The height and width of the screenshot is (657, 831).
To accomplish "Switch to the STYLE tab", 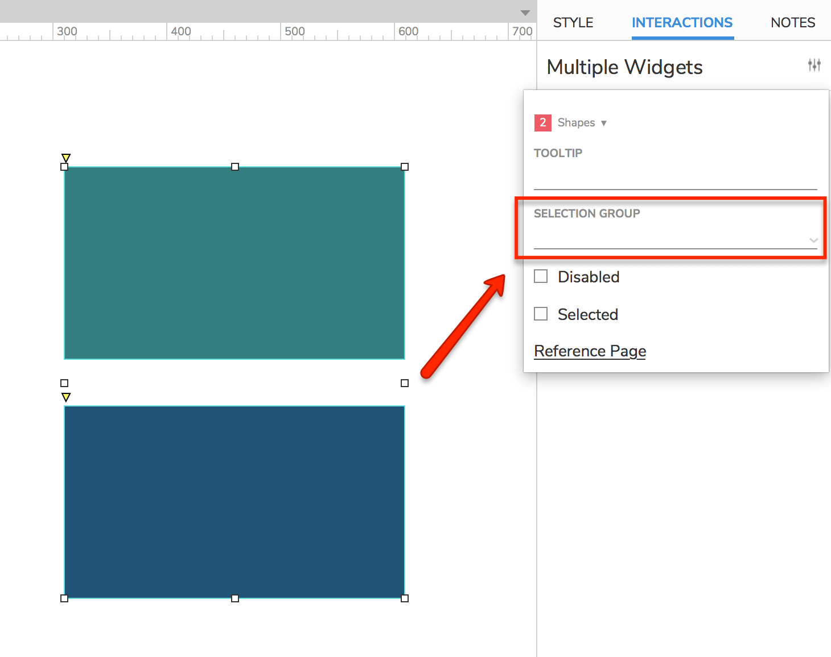I will pyautogui.click(x=573, y=23).
